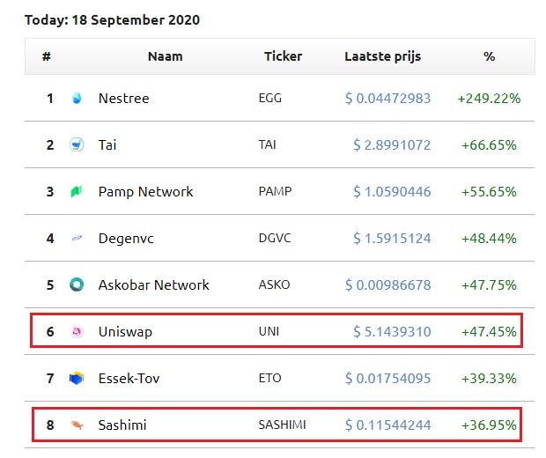Select the Pamp Network name link
The image size is (546, 458).
pos(145,192)
